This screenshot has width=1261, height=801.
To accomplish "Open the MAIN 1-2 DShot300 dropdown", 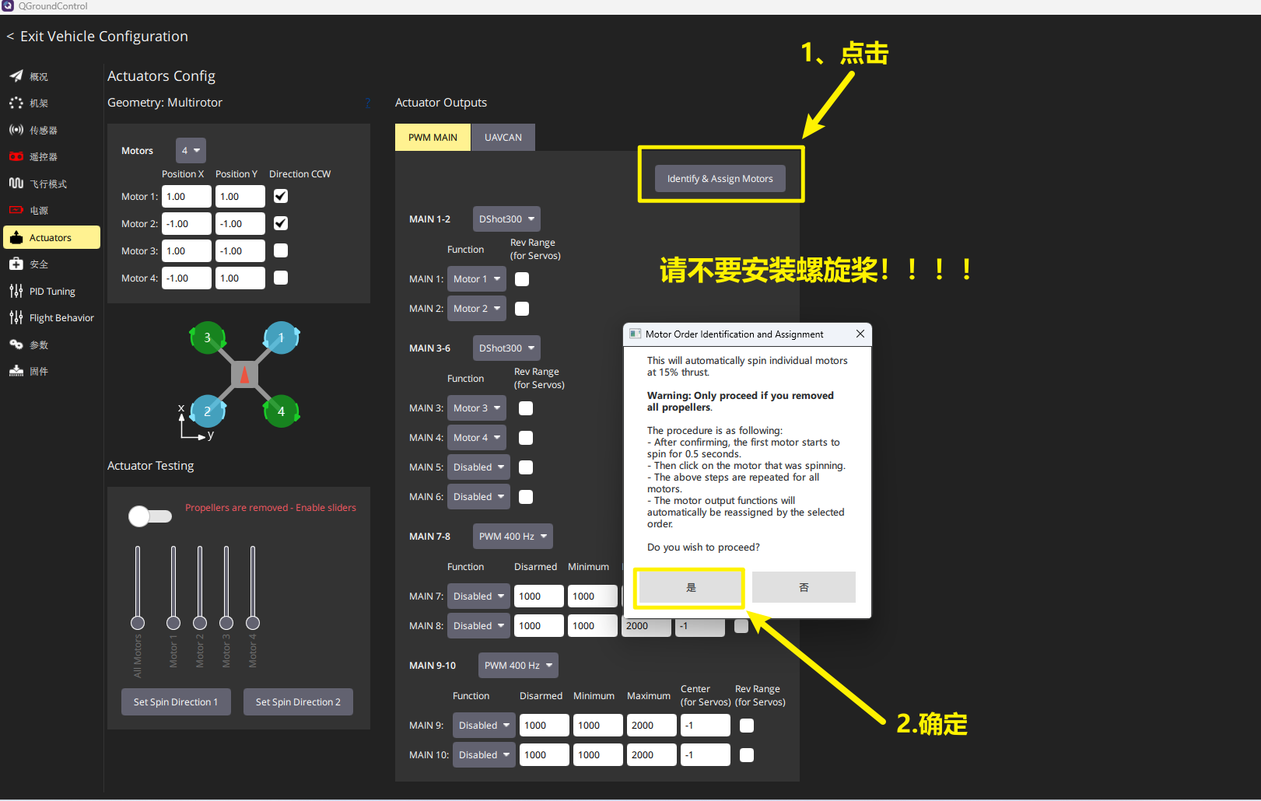I will (x=506, y=219).
